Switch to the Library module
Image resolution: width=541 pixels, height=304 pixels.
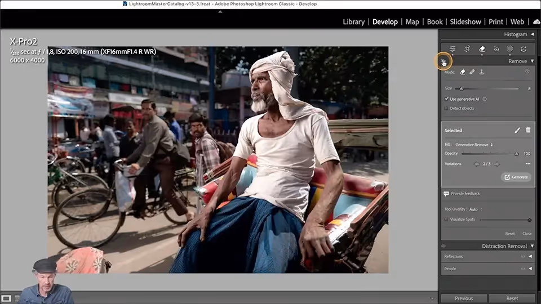[x=353, y=22]
